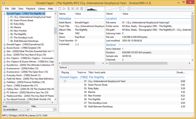Click the filter help question mark button
This screenshot has height=119, width=196.
pyautogui.click(x=55, y=109)
